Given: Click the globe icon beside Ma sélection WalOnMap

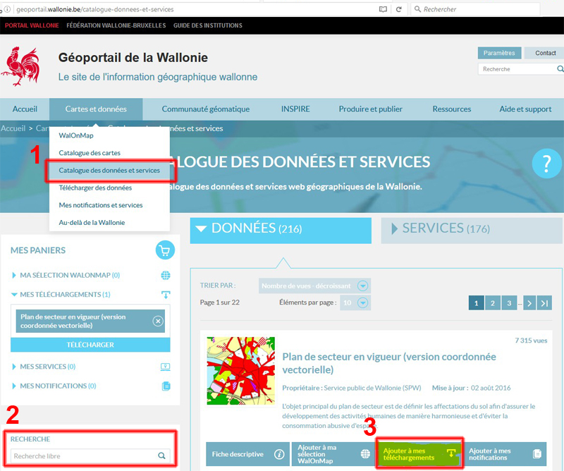Looking at the screenshot, I should coord(166,275).
